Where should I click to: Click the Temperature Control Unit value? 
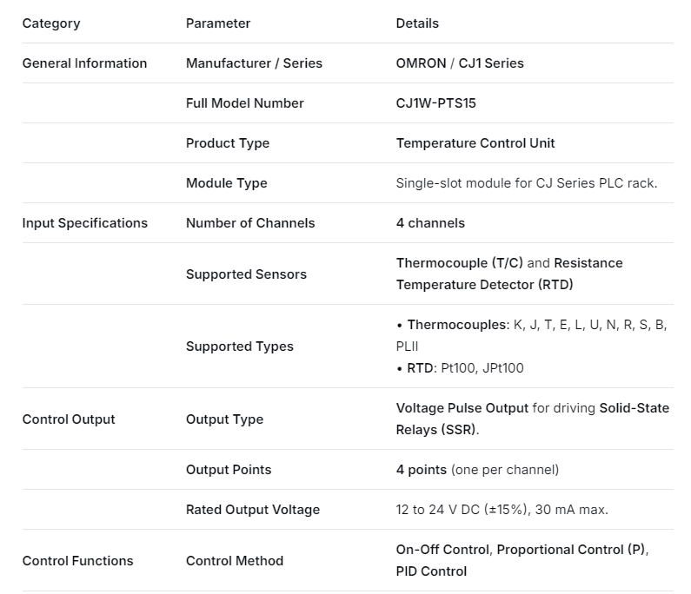click(475, 143)
